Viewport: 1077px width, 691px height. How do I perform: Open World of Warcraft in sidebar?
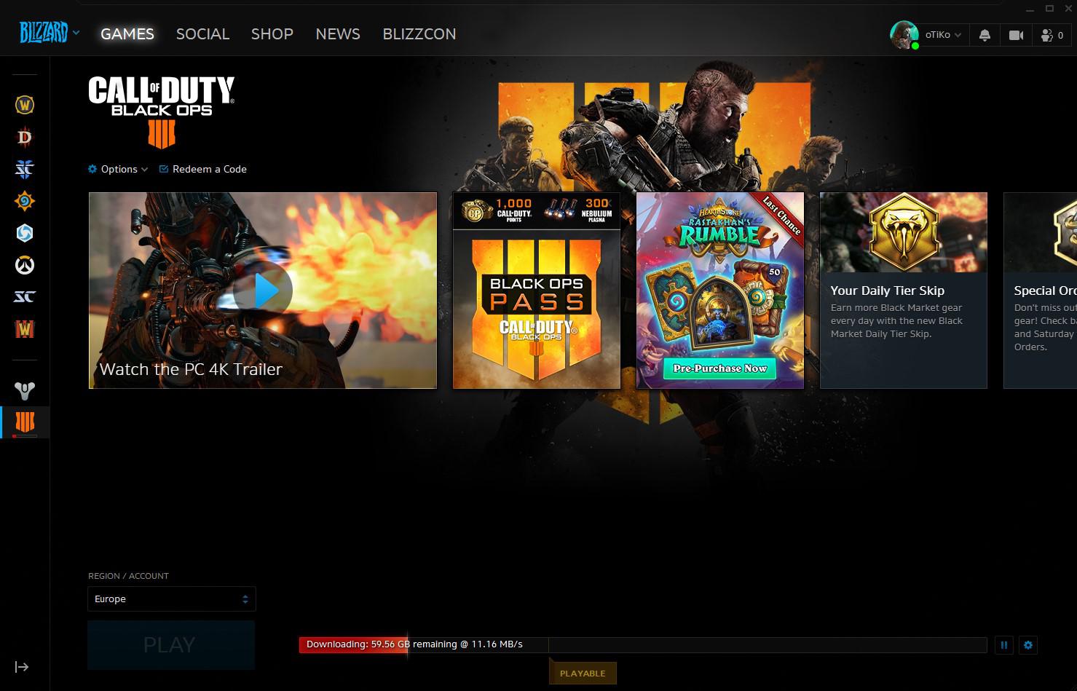(25, 105)
